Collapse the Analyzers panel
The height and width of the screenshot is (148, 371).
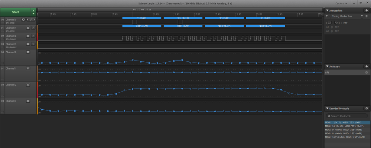[x=327, y=67]
